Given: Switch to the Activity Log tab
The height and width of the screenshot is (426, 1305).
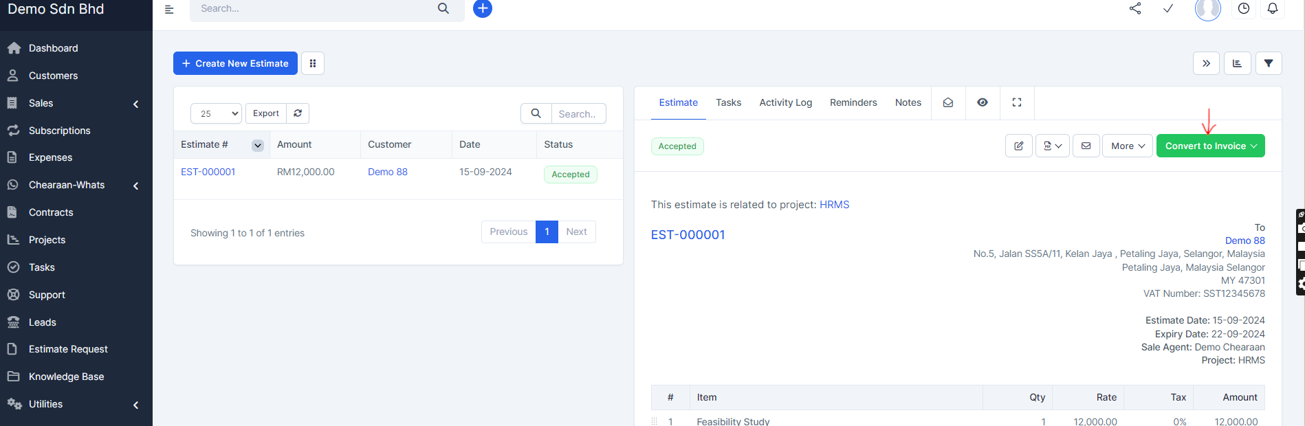Looking at the screenshot, I should pyautogui.click(x=785, y=102).
